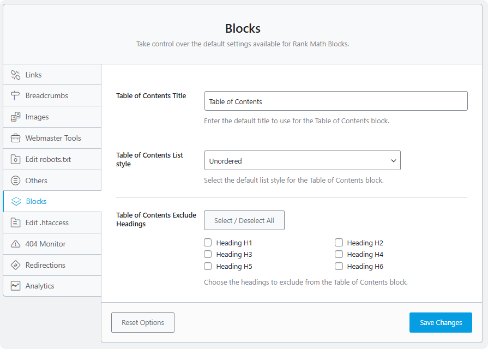The height and width of the screenshot is (349, 488).
Task: Click 'Select the default list style' help text
Action: pos(294,180)
